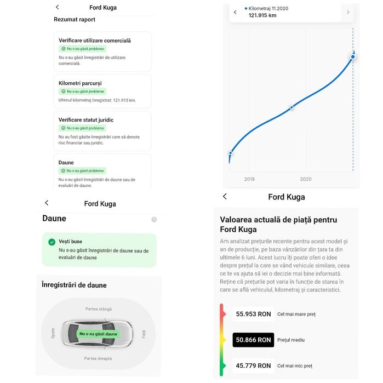Image resolution: width=383 pixels, height=383 pixels.
Task: Open the Verificare statut juridic card
Action: click(x=102, y=131)
